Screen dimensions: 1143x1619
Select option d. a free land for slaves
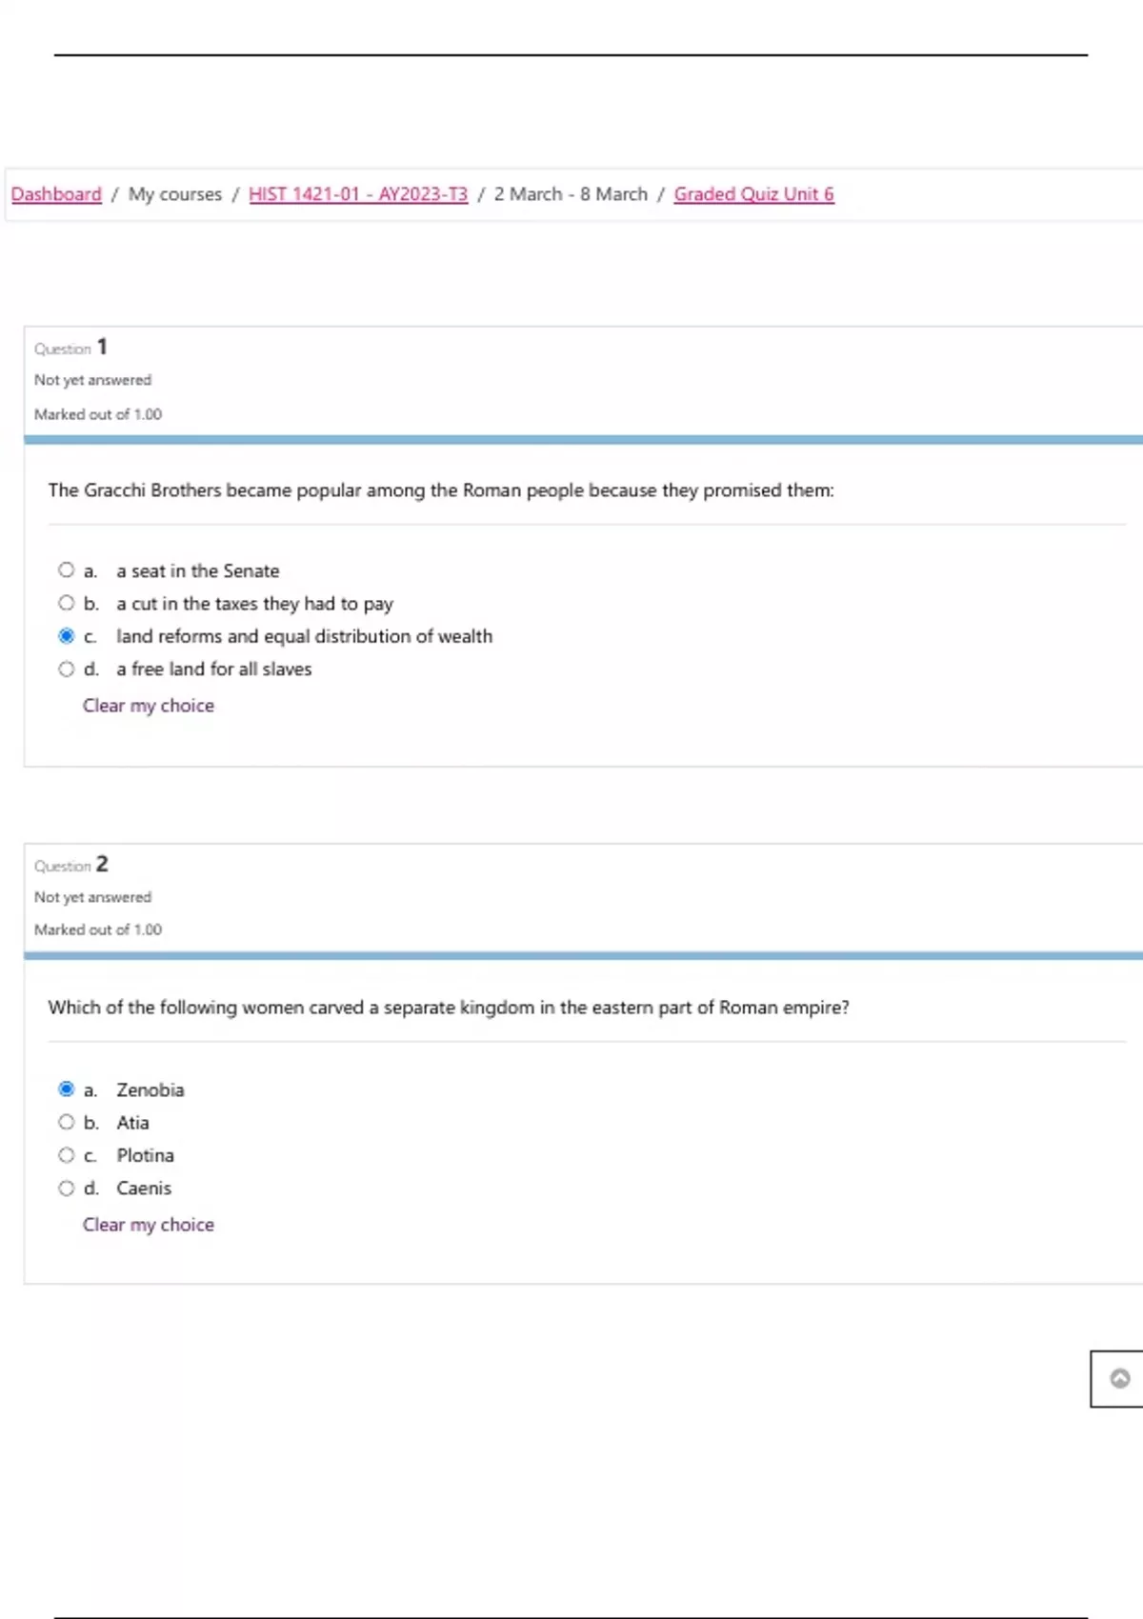click(x=66, y=669)
